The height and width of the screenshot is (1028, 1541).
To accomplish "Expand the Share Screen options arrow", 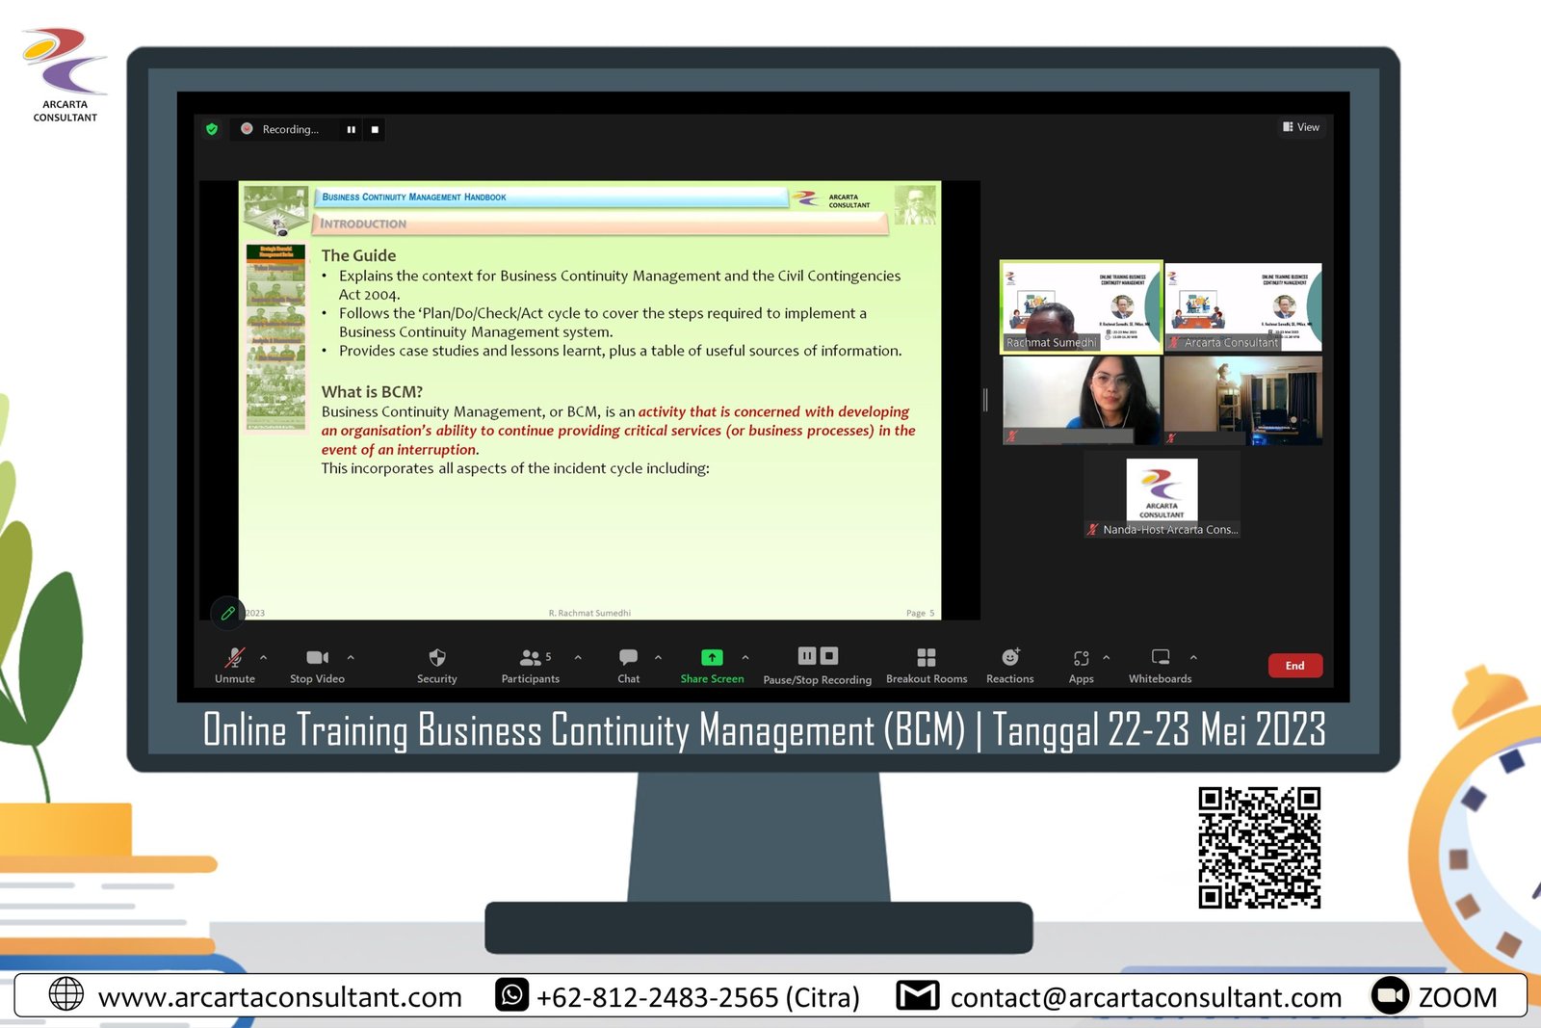I will pyautogui.click(x=745, y=657).
